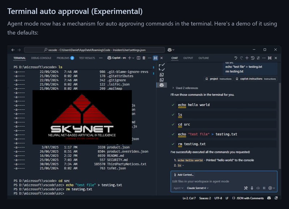Select the lower terminal entry with a checkmark
The width and height of the screenshot is (289, 209).
pyautogui.click(x=161, y=70)
